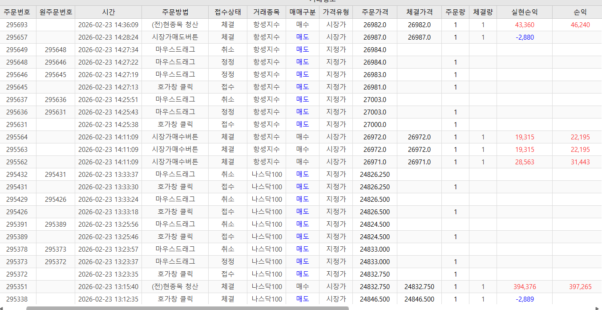Click order price 24826.250 in row 295431
Viewport: 602px width, 310px height.
(x=375, y=187)
